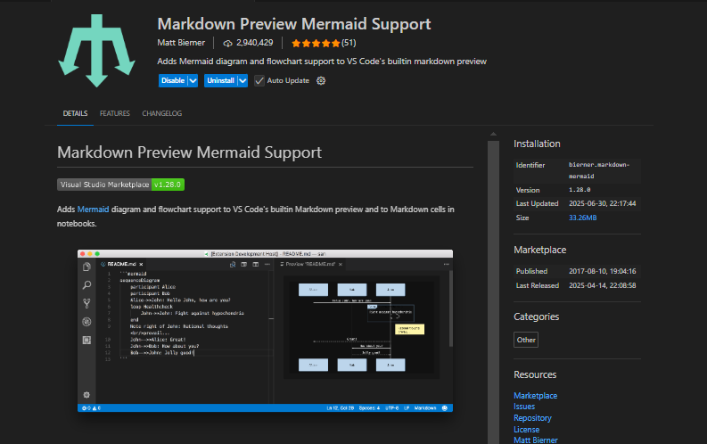Click the (51) ratings count
The width and height of the screenshot is (707, 444).
pyautogui.click(x=349, y=44)
